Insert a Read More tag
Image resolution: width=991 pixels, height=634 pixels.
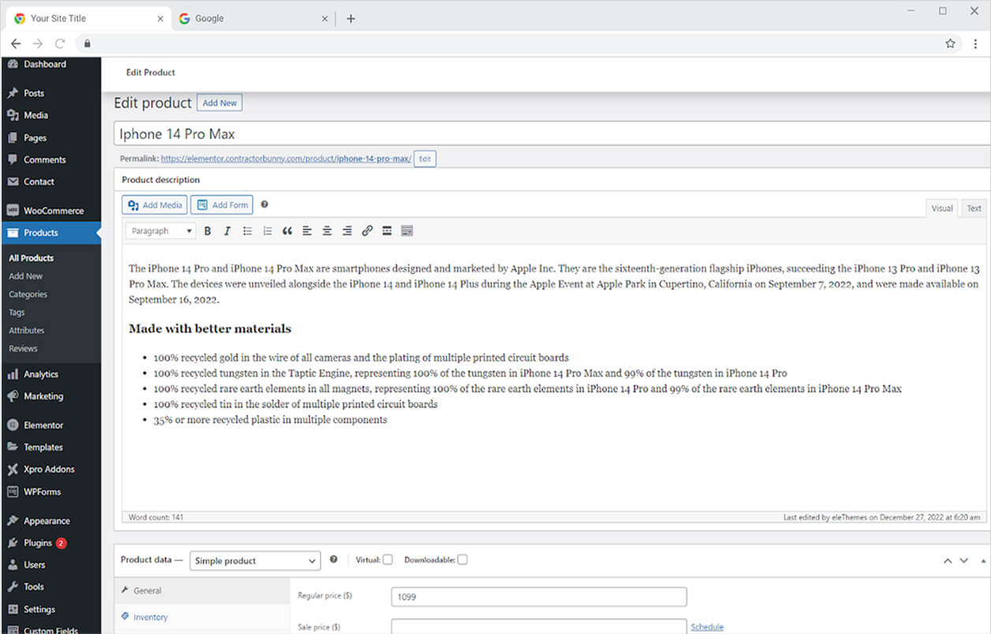click(x=387, y=231)
